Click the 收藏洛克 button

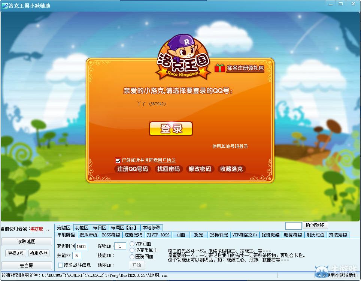coord(231,169)
